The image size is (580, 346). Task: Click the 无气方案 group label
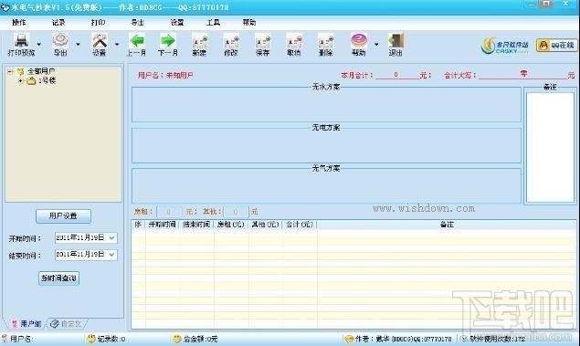(326, 168)
